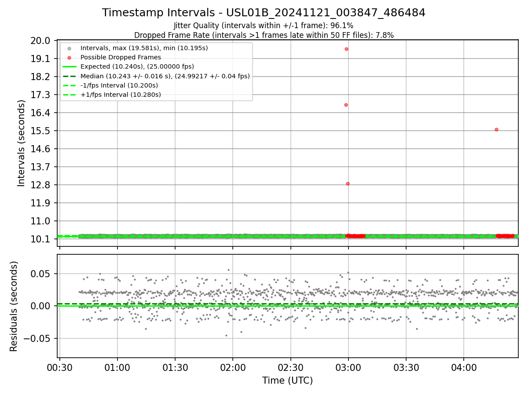
Task: Click the solid green line sample beside 'Expected'
Action: [69, 67]
